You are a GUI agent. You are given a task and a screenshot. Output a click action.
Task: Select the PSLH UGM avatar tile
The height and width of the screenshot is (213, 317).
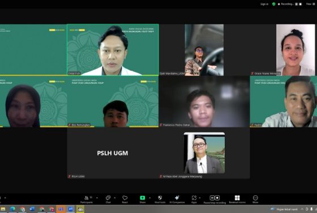[113, 153]
